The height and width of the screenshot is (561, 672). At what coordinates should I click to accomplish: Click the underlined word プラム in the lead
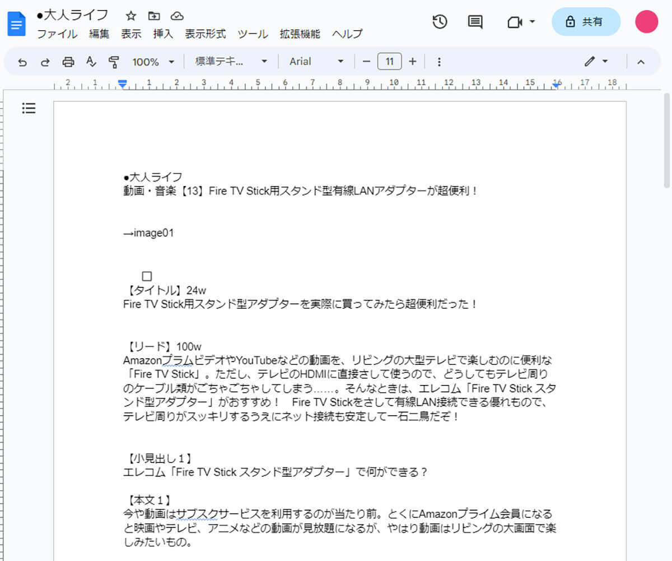177,360
